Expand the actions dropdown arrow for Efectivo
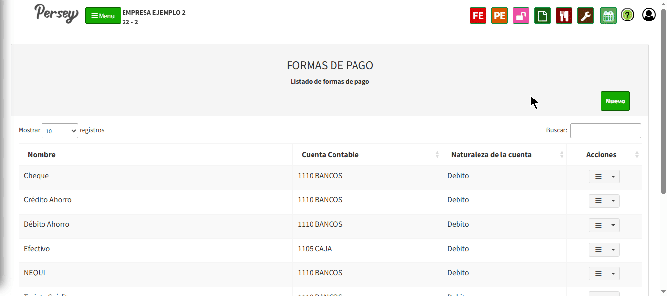This screenshot has height=296, width=667. (x=613, y=250)
